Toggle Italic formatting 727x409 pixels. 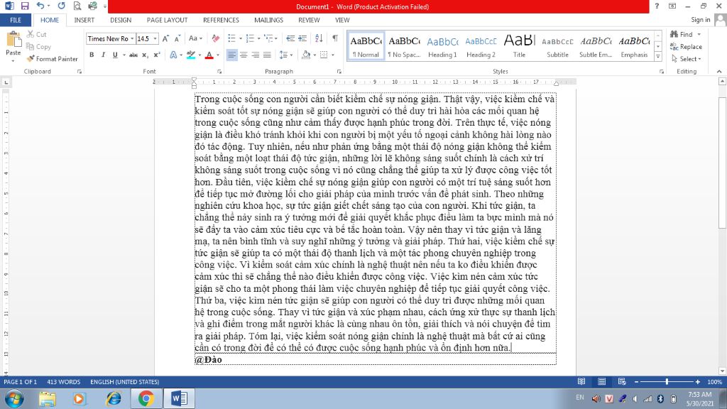(x=103, y=55)
